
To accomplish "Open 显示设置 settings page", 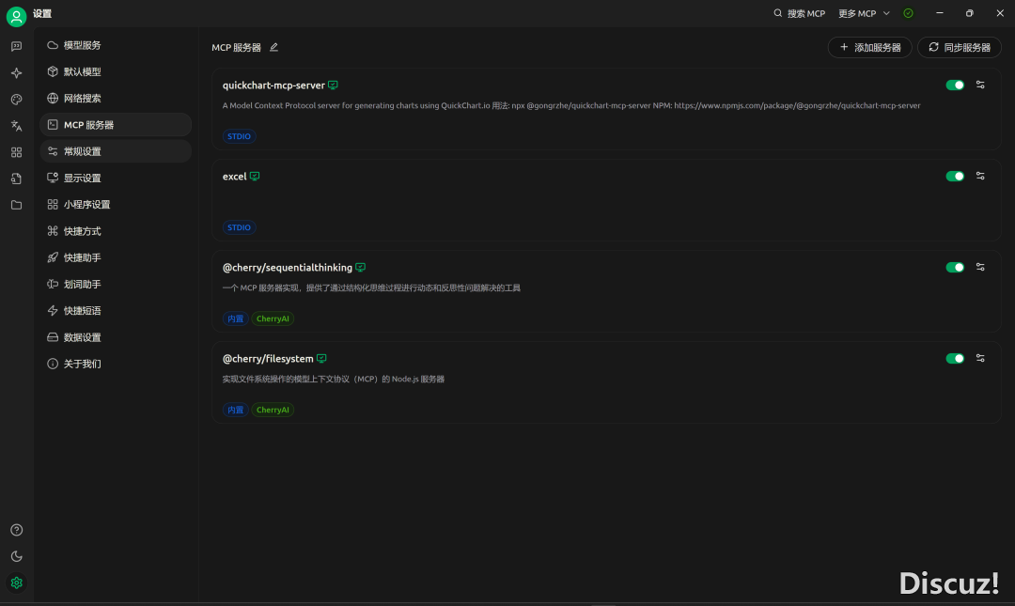I will coord(83,178).
